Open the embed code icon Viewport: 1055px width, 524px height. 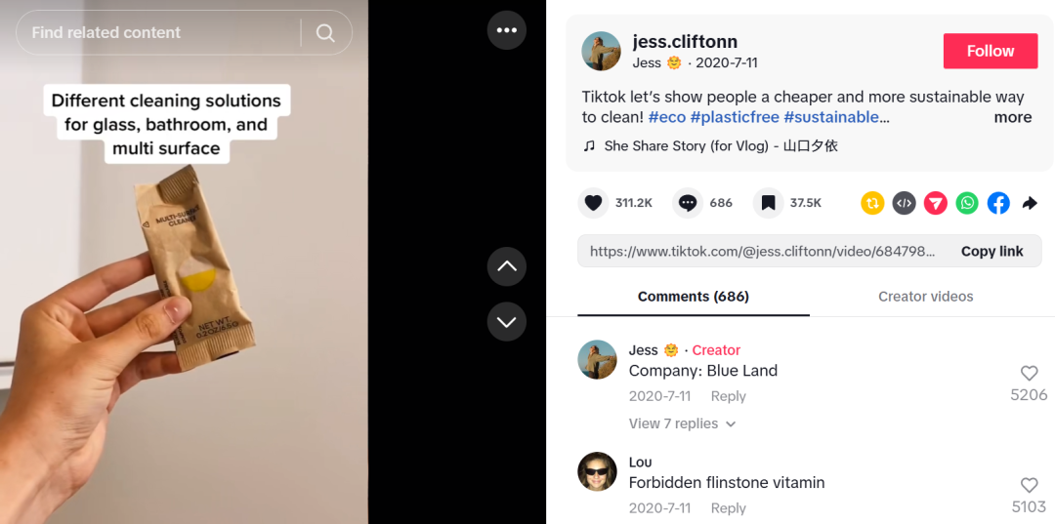(x=905, y=203)
